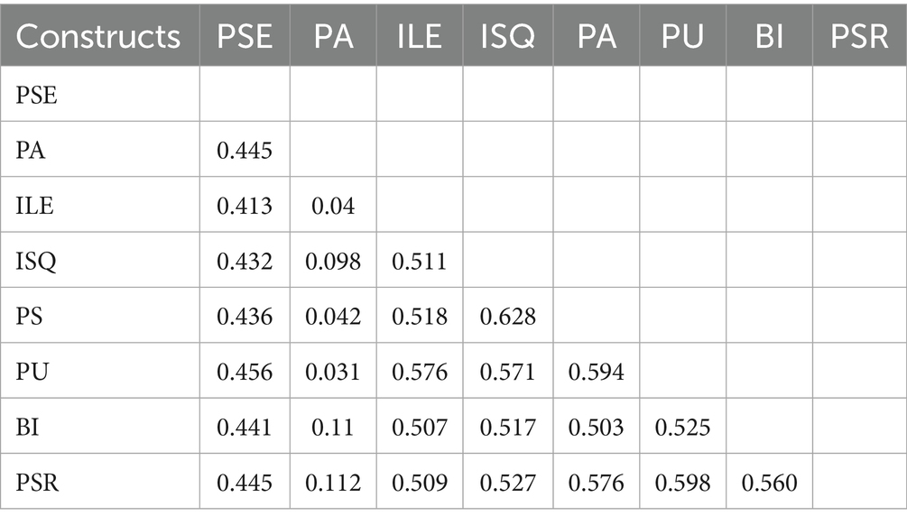Select the ISQ column header
907x525 pixels.
(x=508, y=36)
